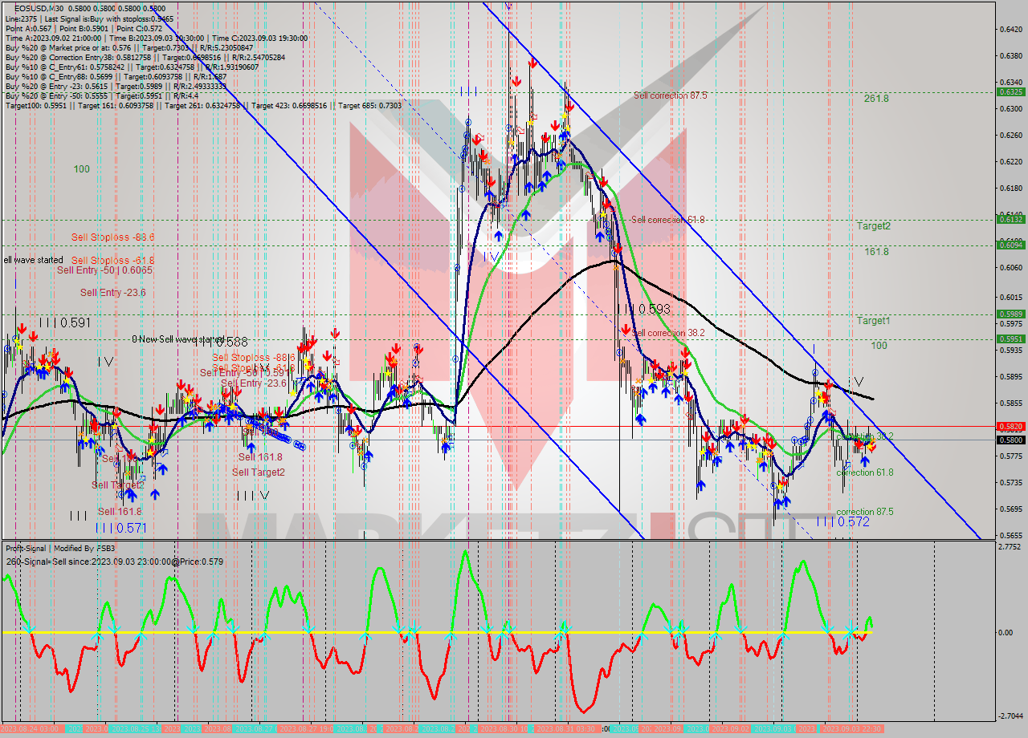1028x738 pixels.
Task: Click the 'I I I 0.591' wave label
Action: [x=64, y=322]
